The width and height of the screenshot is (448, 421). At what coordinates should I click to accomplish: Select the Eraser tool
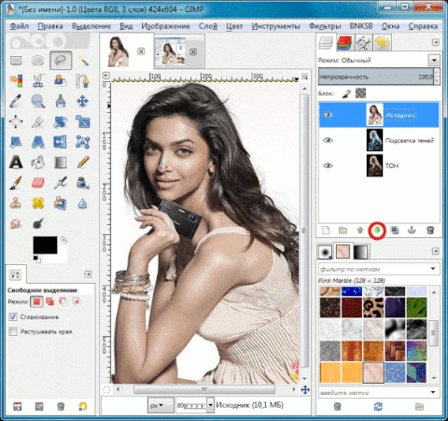38,183
